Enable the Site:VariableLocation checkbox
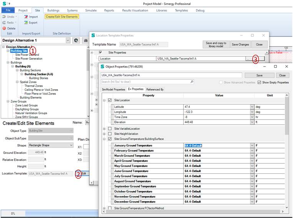 (110, 128)
